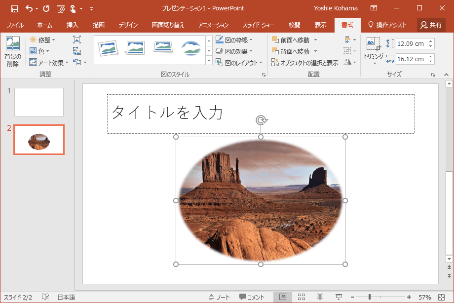The image size is (454, 303).
Task: Select slide 1 thumbnail
Action: (39, 102)
